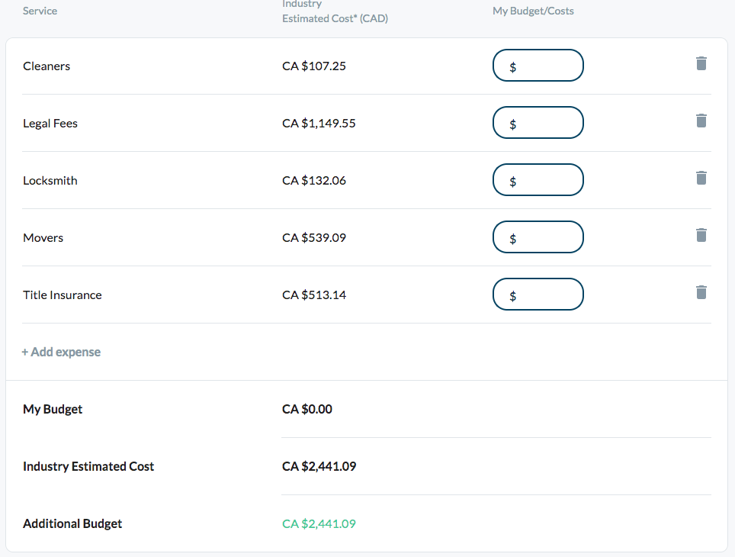The width and height of the screenshot is (735, 557).
Task: Click the trash icon for Locksmith
Action: [x=701, y=178]
